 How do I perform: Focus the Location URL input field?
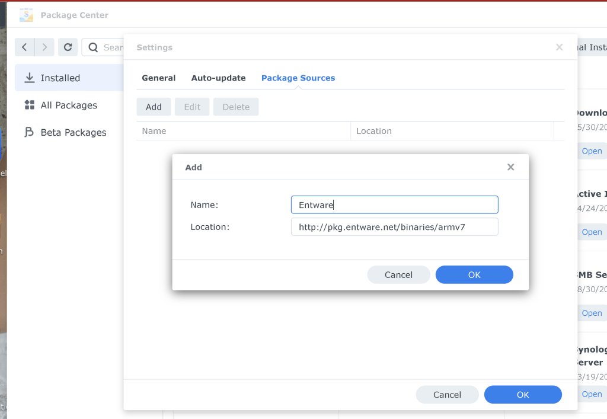(394, 227)
